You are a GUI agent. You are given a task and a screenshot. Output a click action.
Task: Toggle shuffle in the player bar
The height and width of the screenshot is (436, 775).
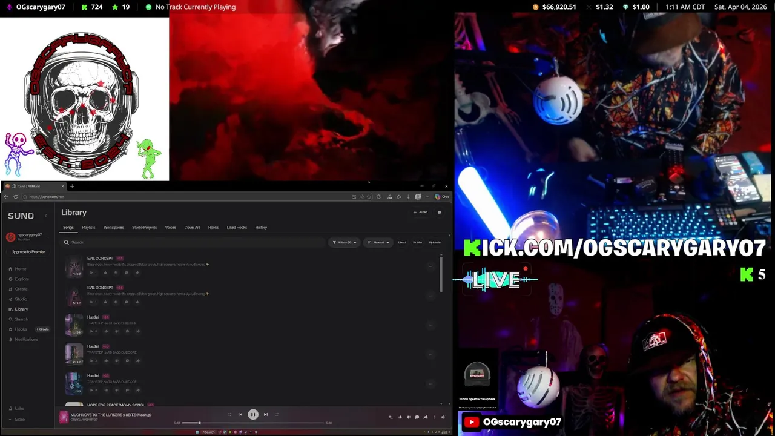[229, 415]
